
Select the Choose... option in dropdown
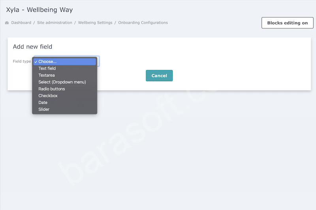[64, 62]
